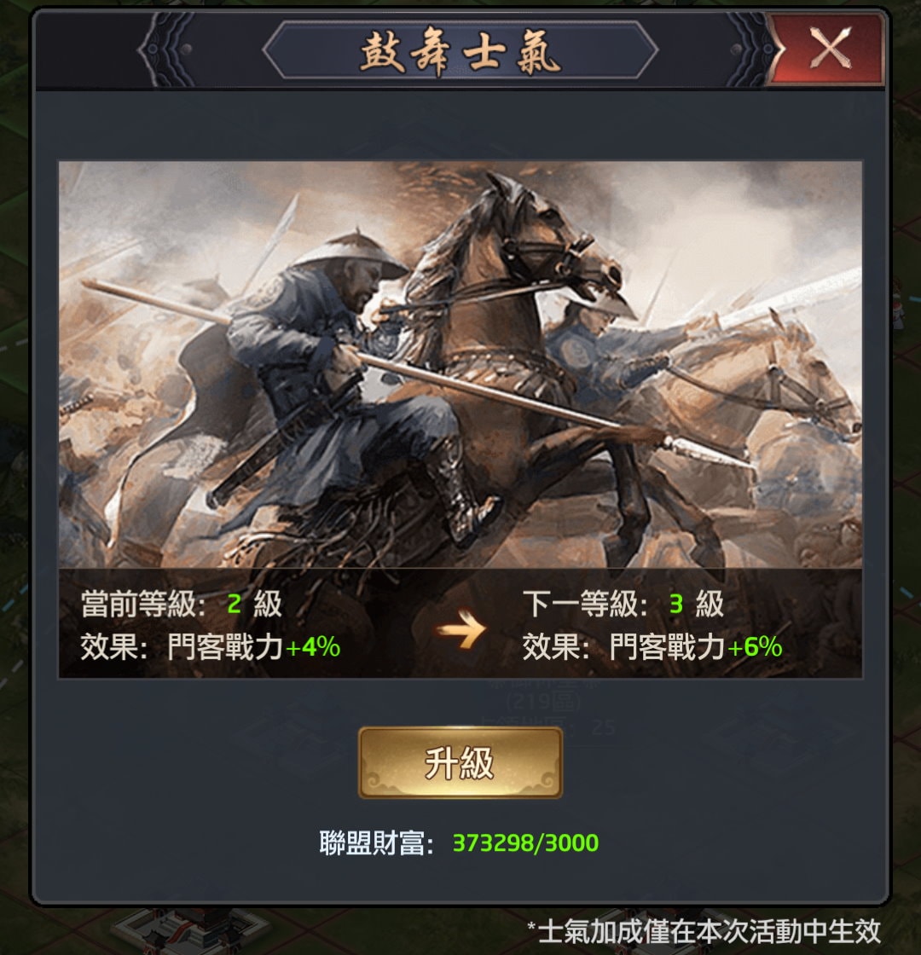Close the 鼓舞士氣 dialog with X
Viewport: 921px width, 955px height.
(x=828, y=49)
